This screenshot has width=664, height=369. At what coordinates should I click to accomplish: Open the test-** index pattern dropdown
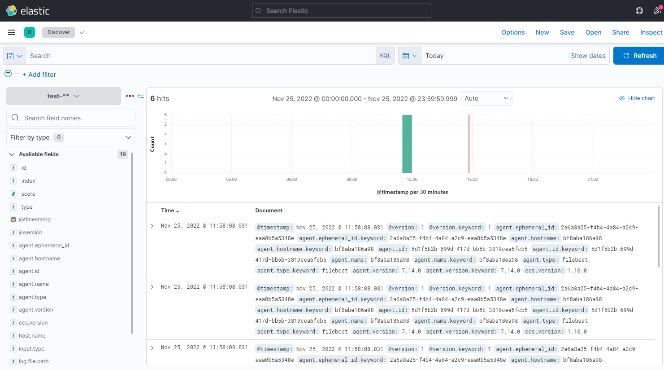coord(64,96)
